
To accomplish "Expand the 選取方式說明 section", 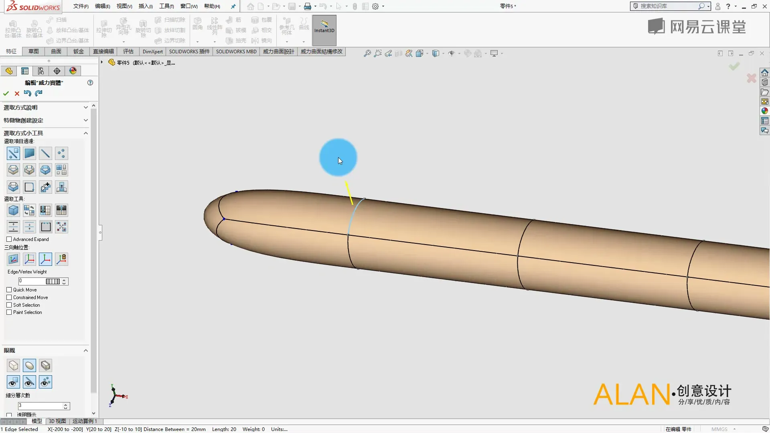I will [85, 107].
